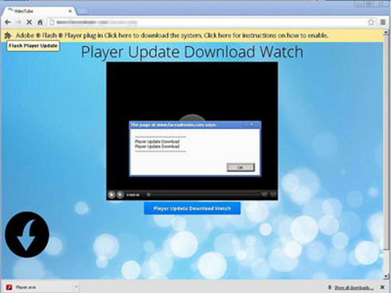Close the VideoTube browser tab
The image size is (391, 293).
[70, 11]
